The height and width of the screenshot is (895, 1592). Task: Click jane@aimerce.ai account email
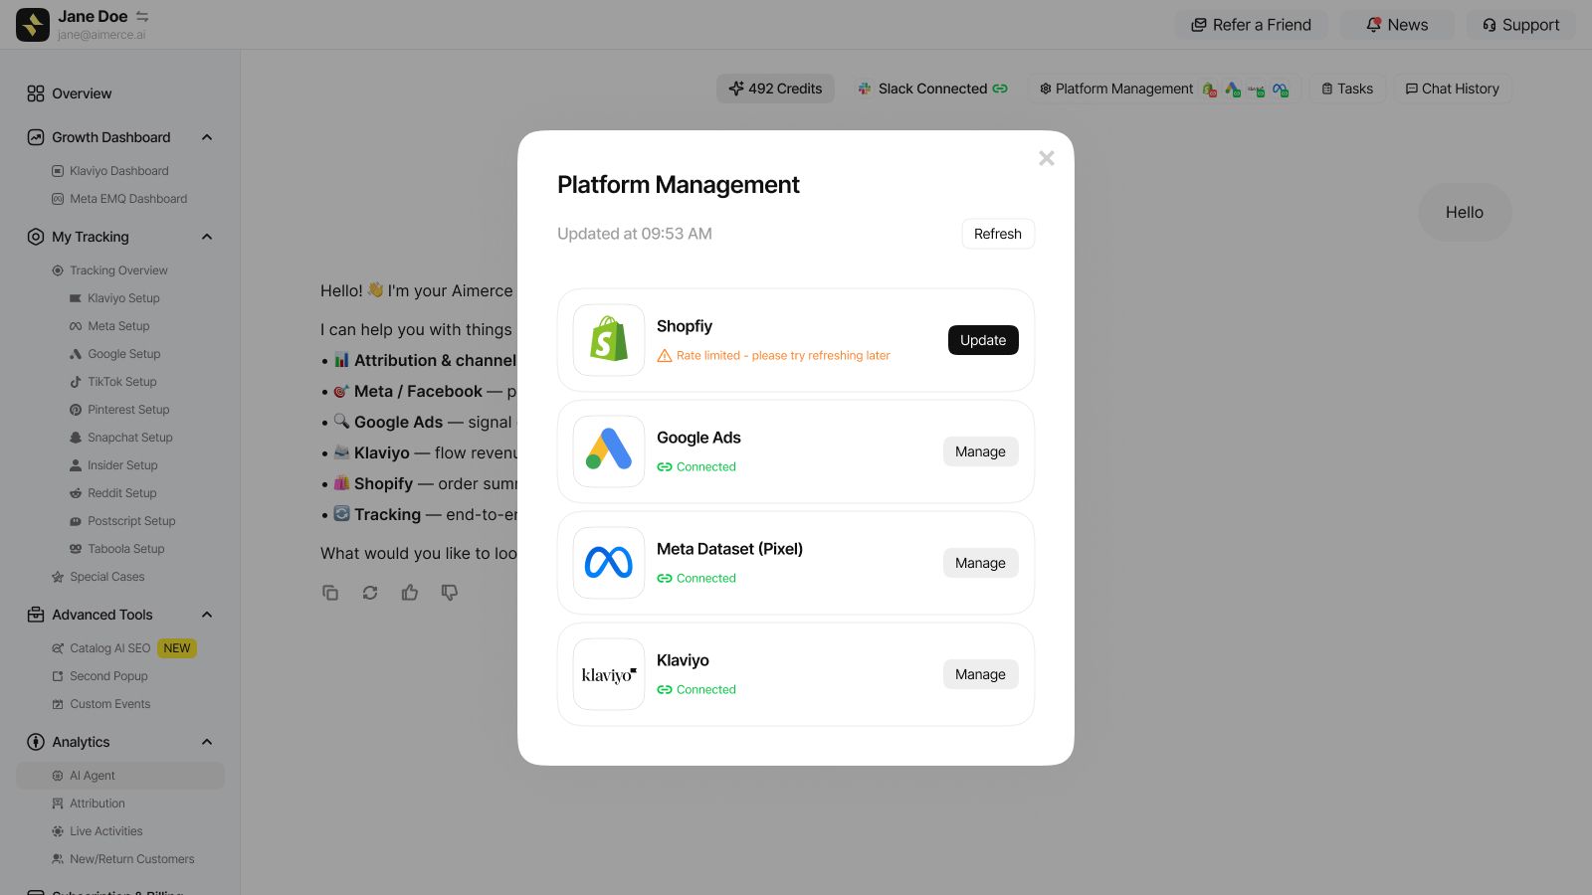(101, 35)
